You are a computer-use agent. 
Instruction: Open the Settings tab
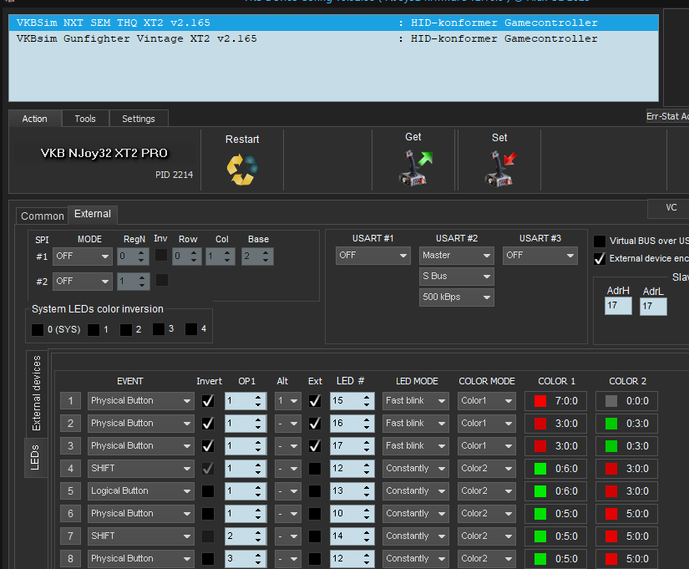click(139, 119)
